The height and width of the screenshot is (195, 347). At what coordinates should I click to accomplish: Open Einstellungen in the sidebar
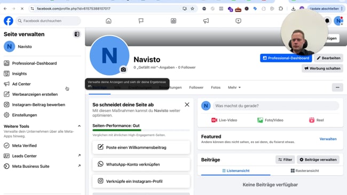(42, 115)
